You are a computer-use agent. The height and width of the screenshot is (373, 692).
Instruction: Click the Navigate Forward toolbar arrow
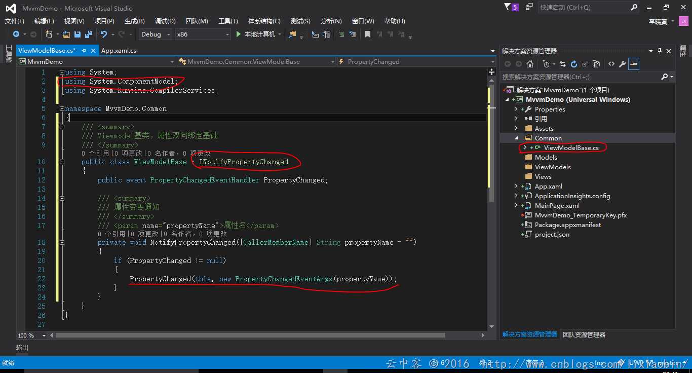click(x=33, y=34)
